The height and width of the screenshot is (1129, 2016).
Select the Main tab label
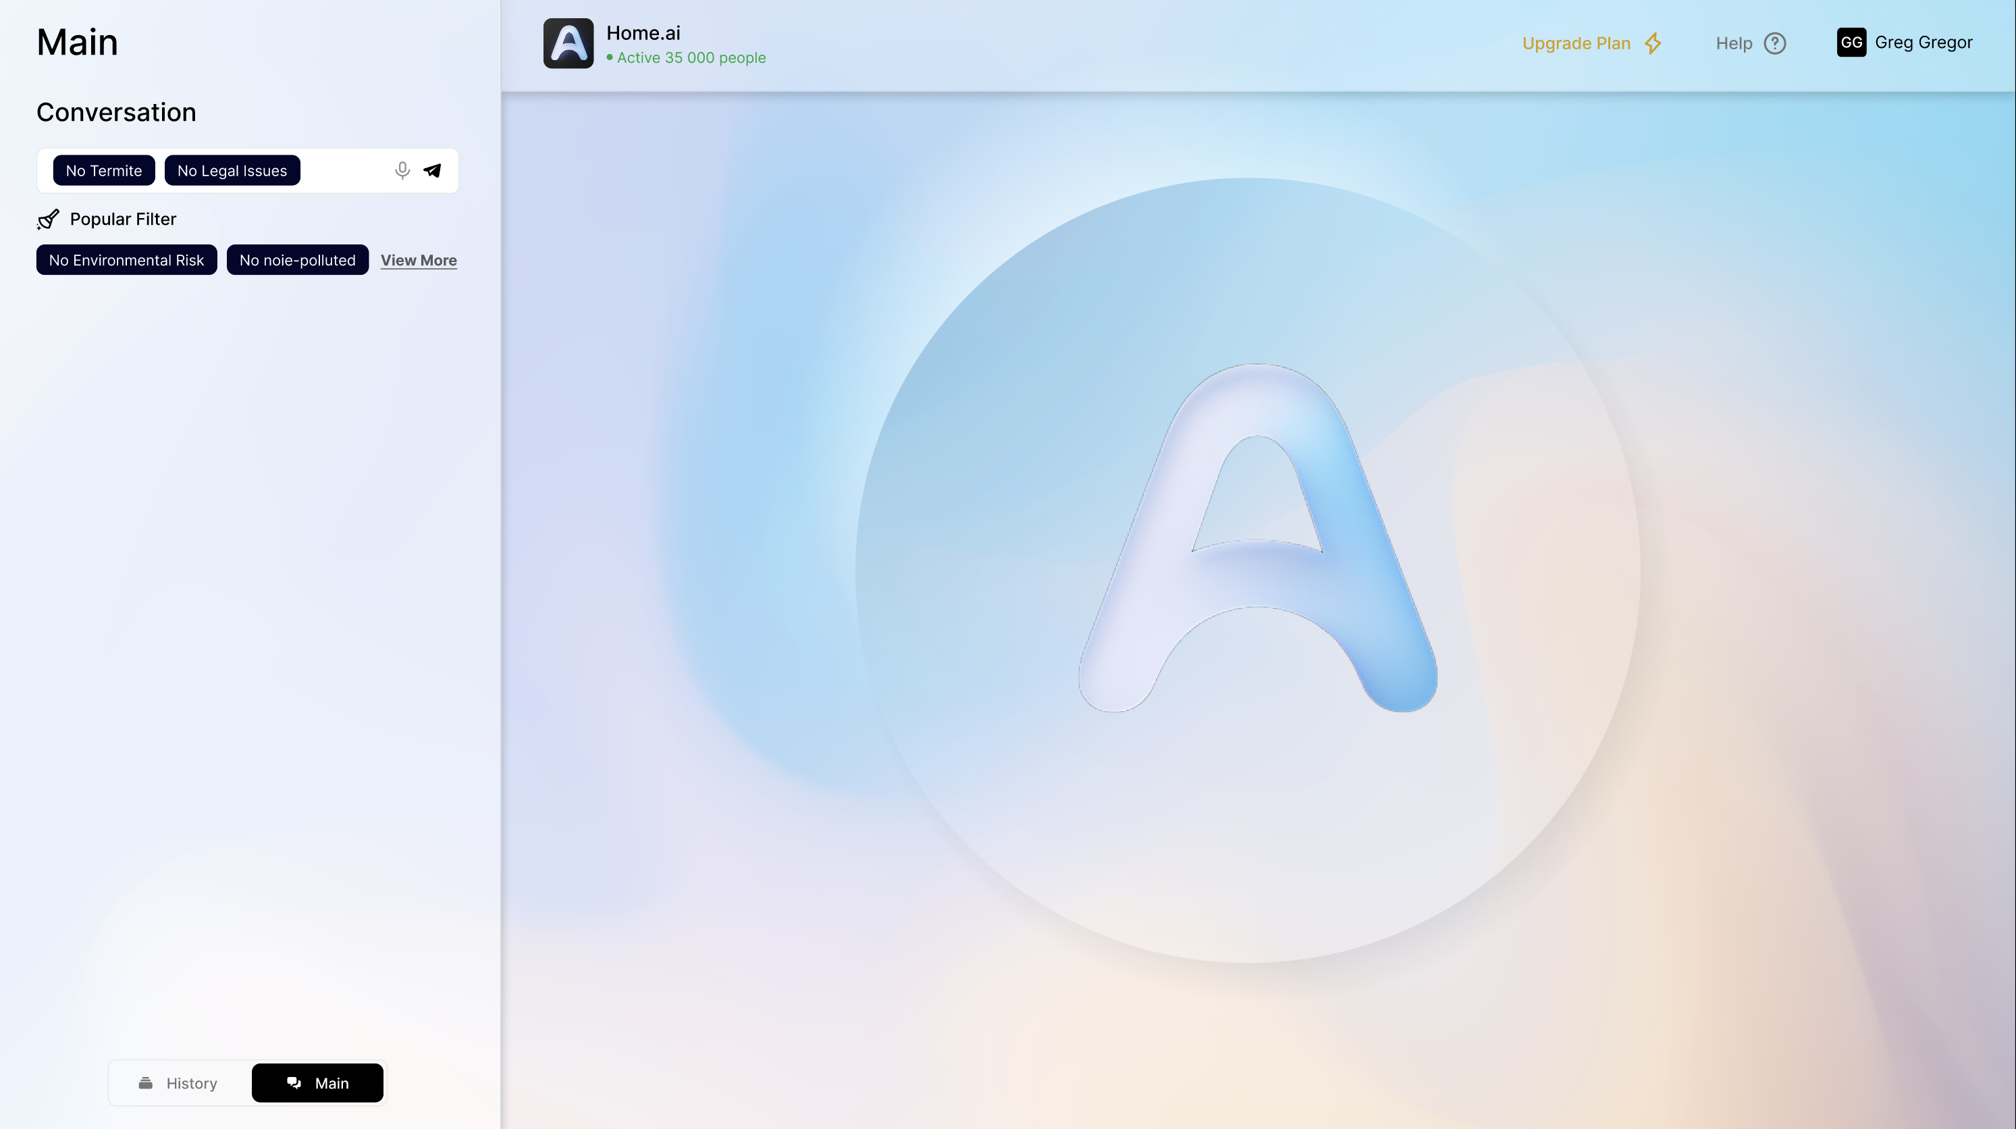point(331,1083)
